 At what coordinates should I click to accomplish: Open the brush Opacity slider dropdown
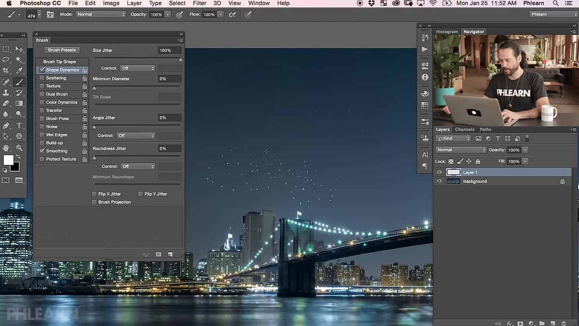pos(168,14)
